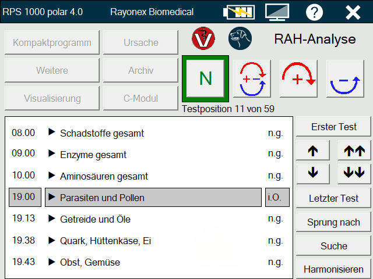Expand the Schadstoffe gesamt entry
This screenshot has height=279, width=373.
(52, 133)
